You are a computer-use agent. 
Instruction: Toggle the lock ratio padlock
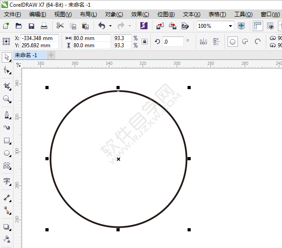point(144,42)
